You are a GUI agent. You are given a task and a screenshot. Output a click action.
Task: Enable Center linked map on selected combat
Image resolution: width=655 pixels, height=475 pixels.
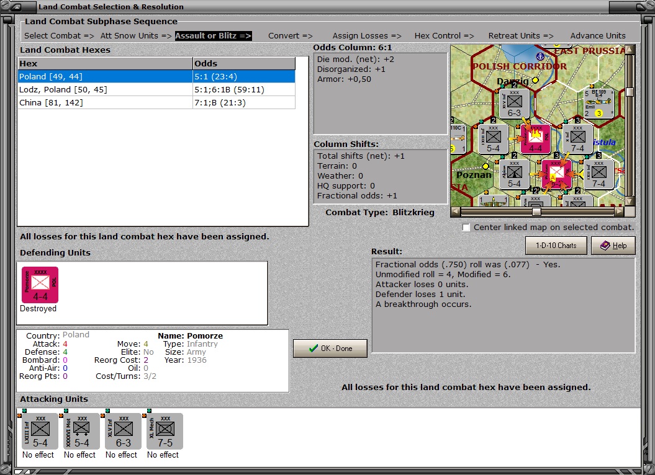tap(466, 228)
